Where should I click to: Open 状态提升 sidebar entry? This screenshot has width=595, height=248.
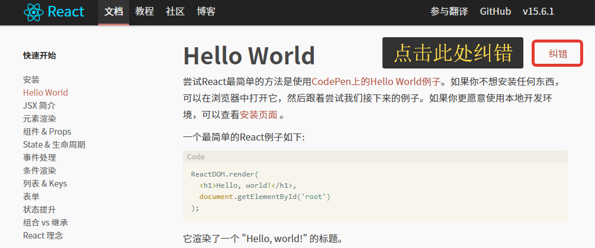pos(40,210)
